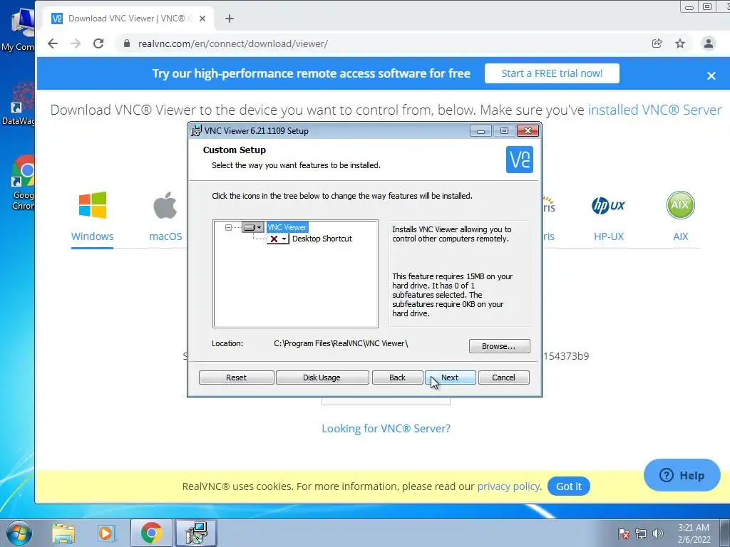Bookmark this page with star icon

tap(680, 43)
